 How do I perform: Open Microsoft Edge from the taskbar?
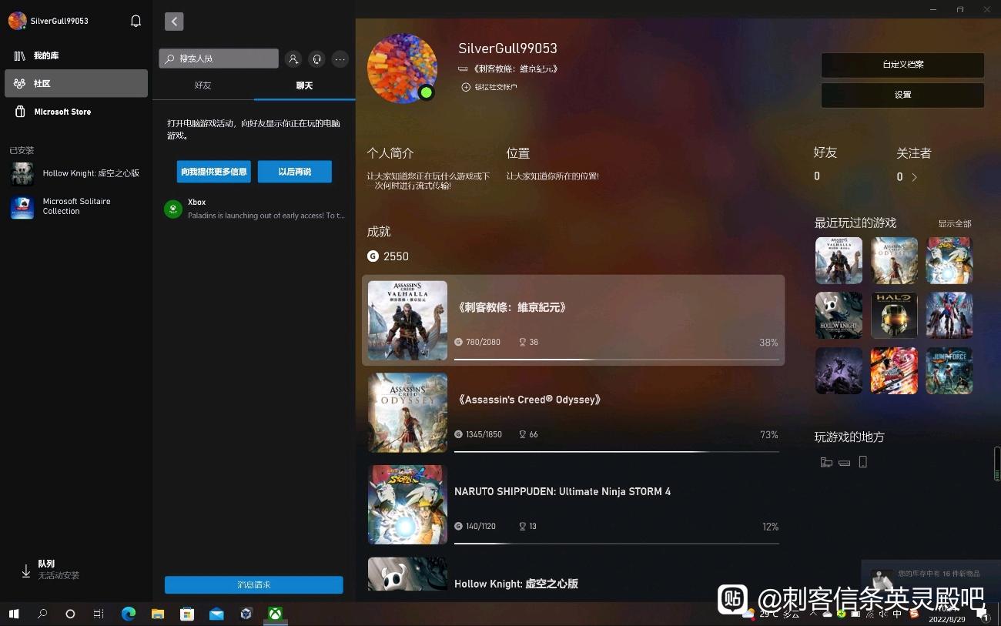click(x=129, y=614)
